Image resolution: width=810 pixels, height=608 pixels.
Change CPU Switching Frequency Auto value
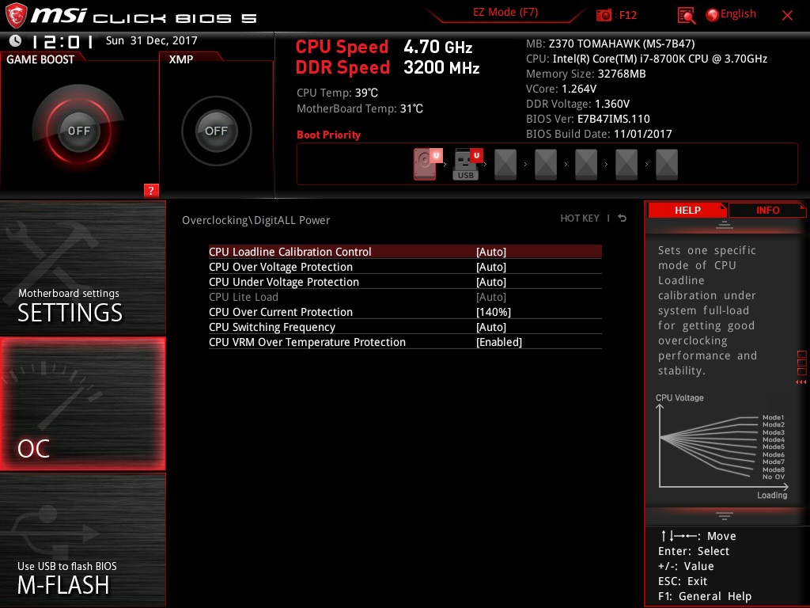(x=490, y=327)
